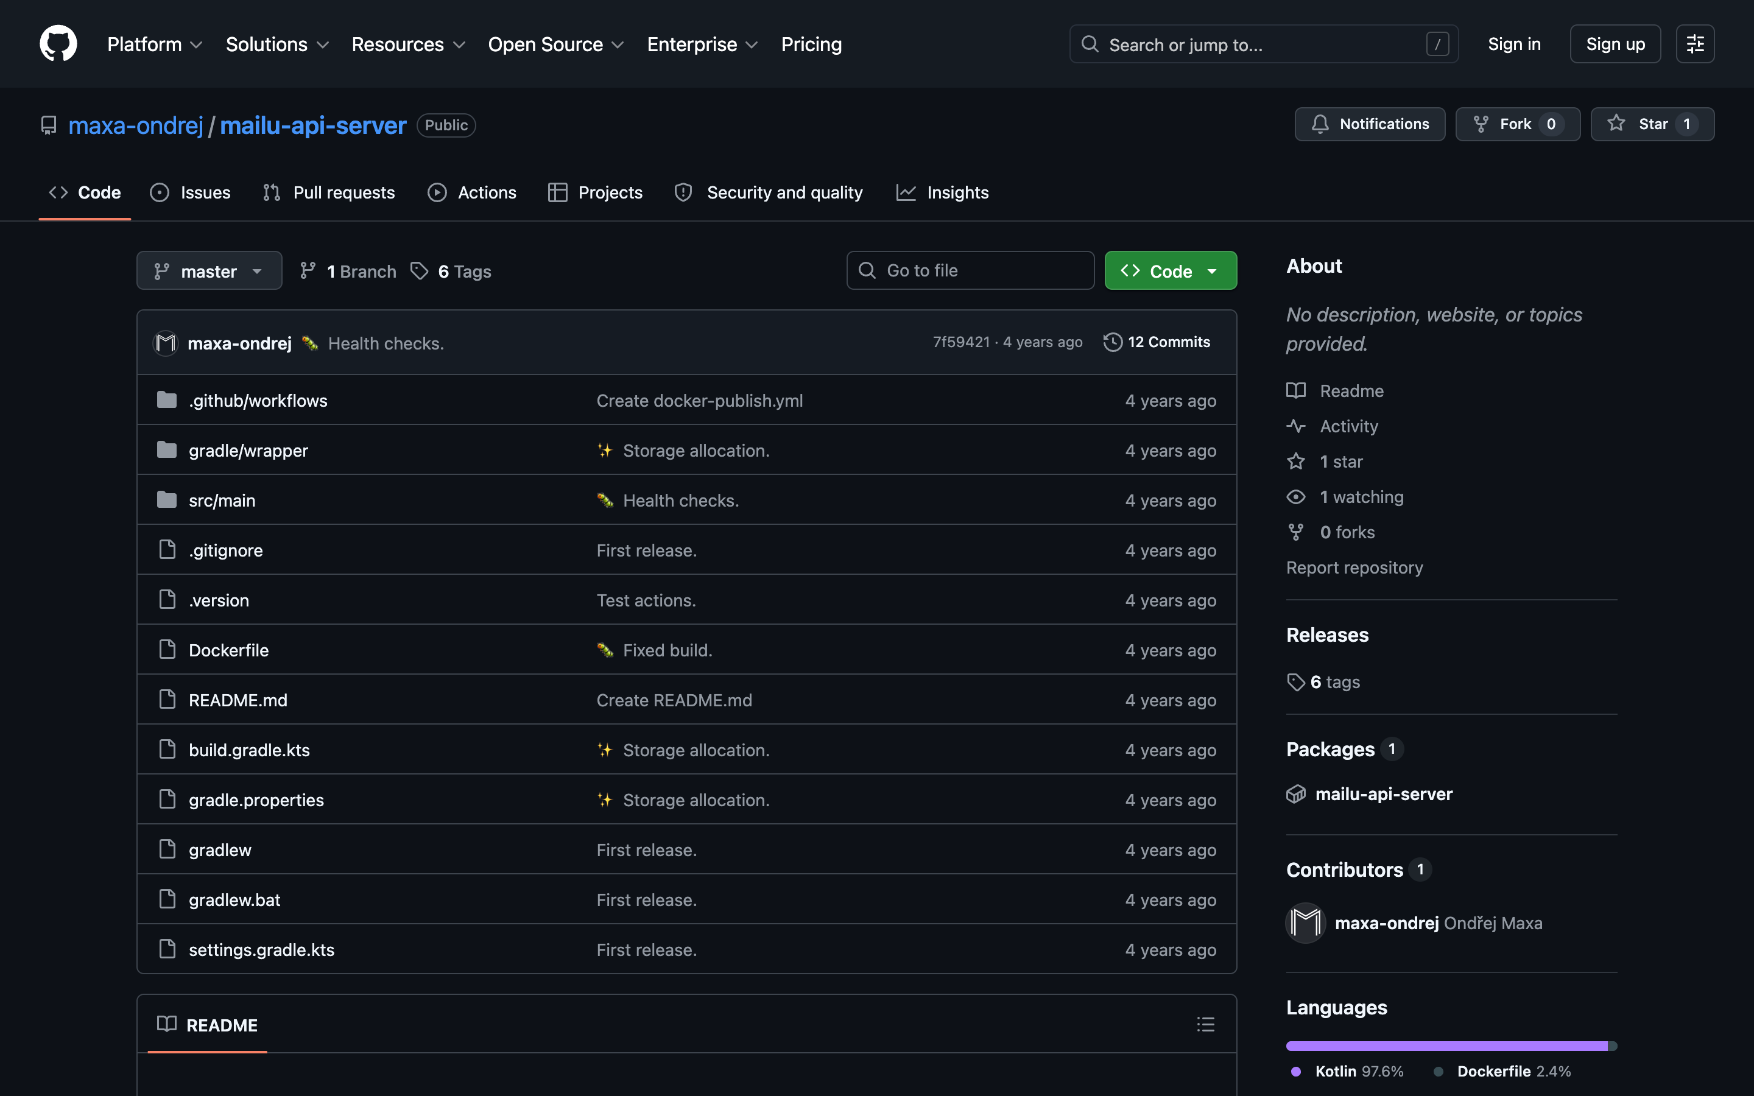Click the Readme book icon in About
Screen dimensions: 1754x1096
(x=1296, y=391)
